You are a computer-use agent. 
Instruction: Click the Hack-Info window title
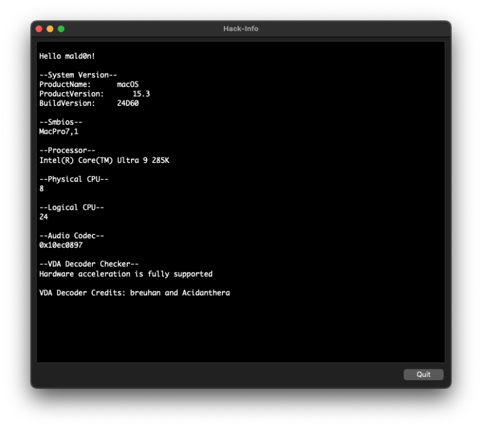pyautogui.click(x=240, y=29)
